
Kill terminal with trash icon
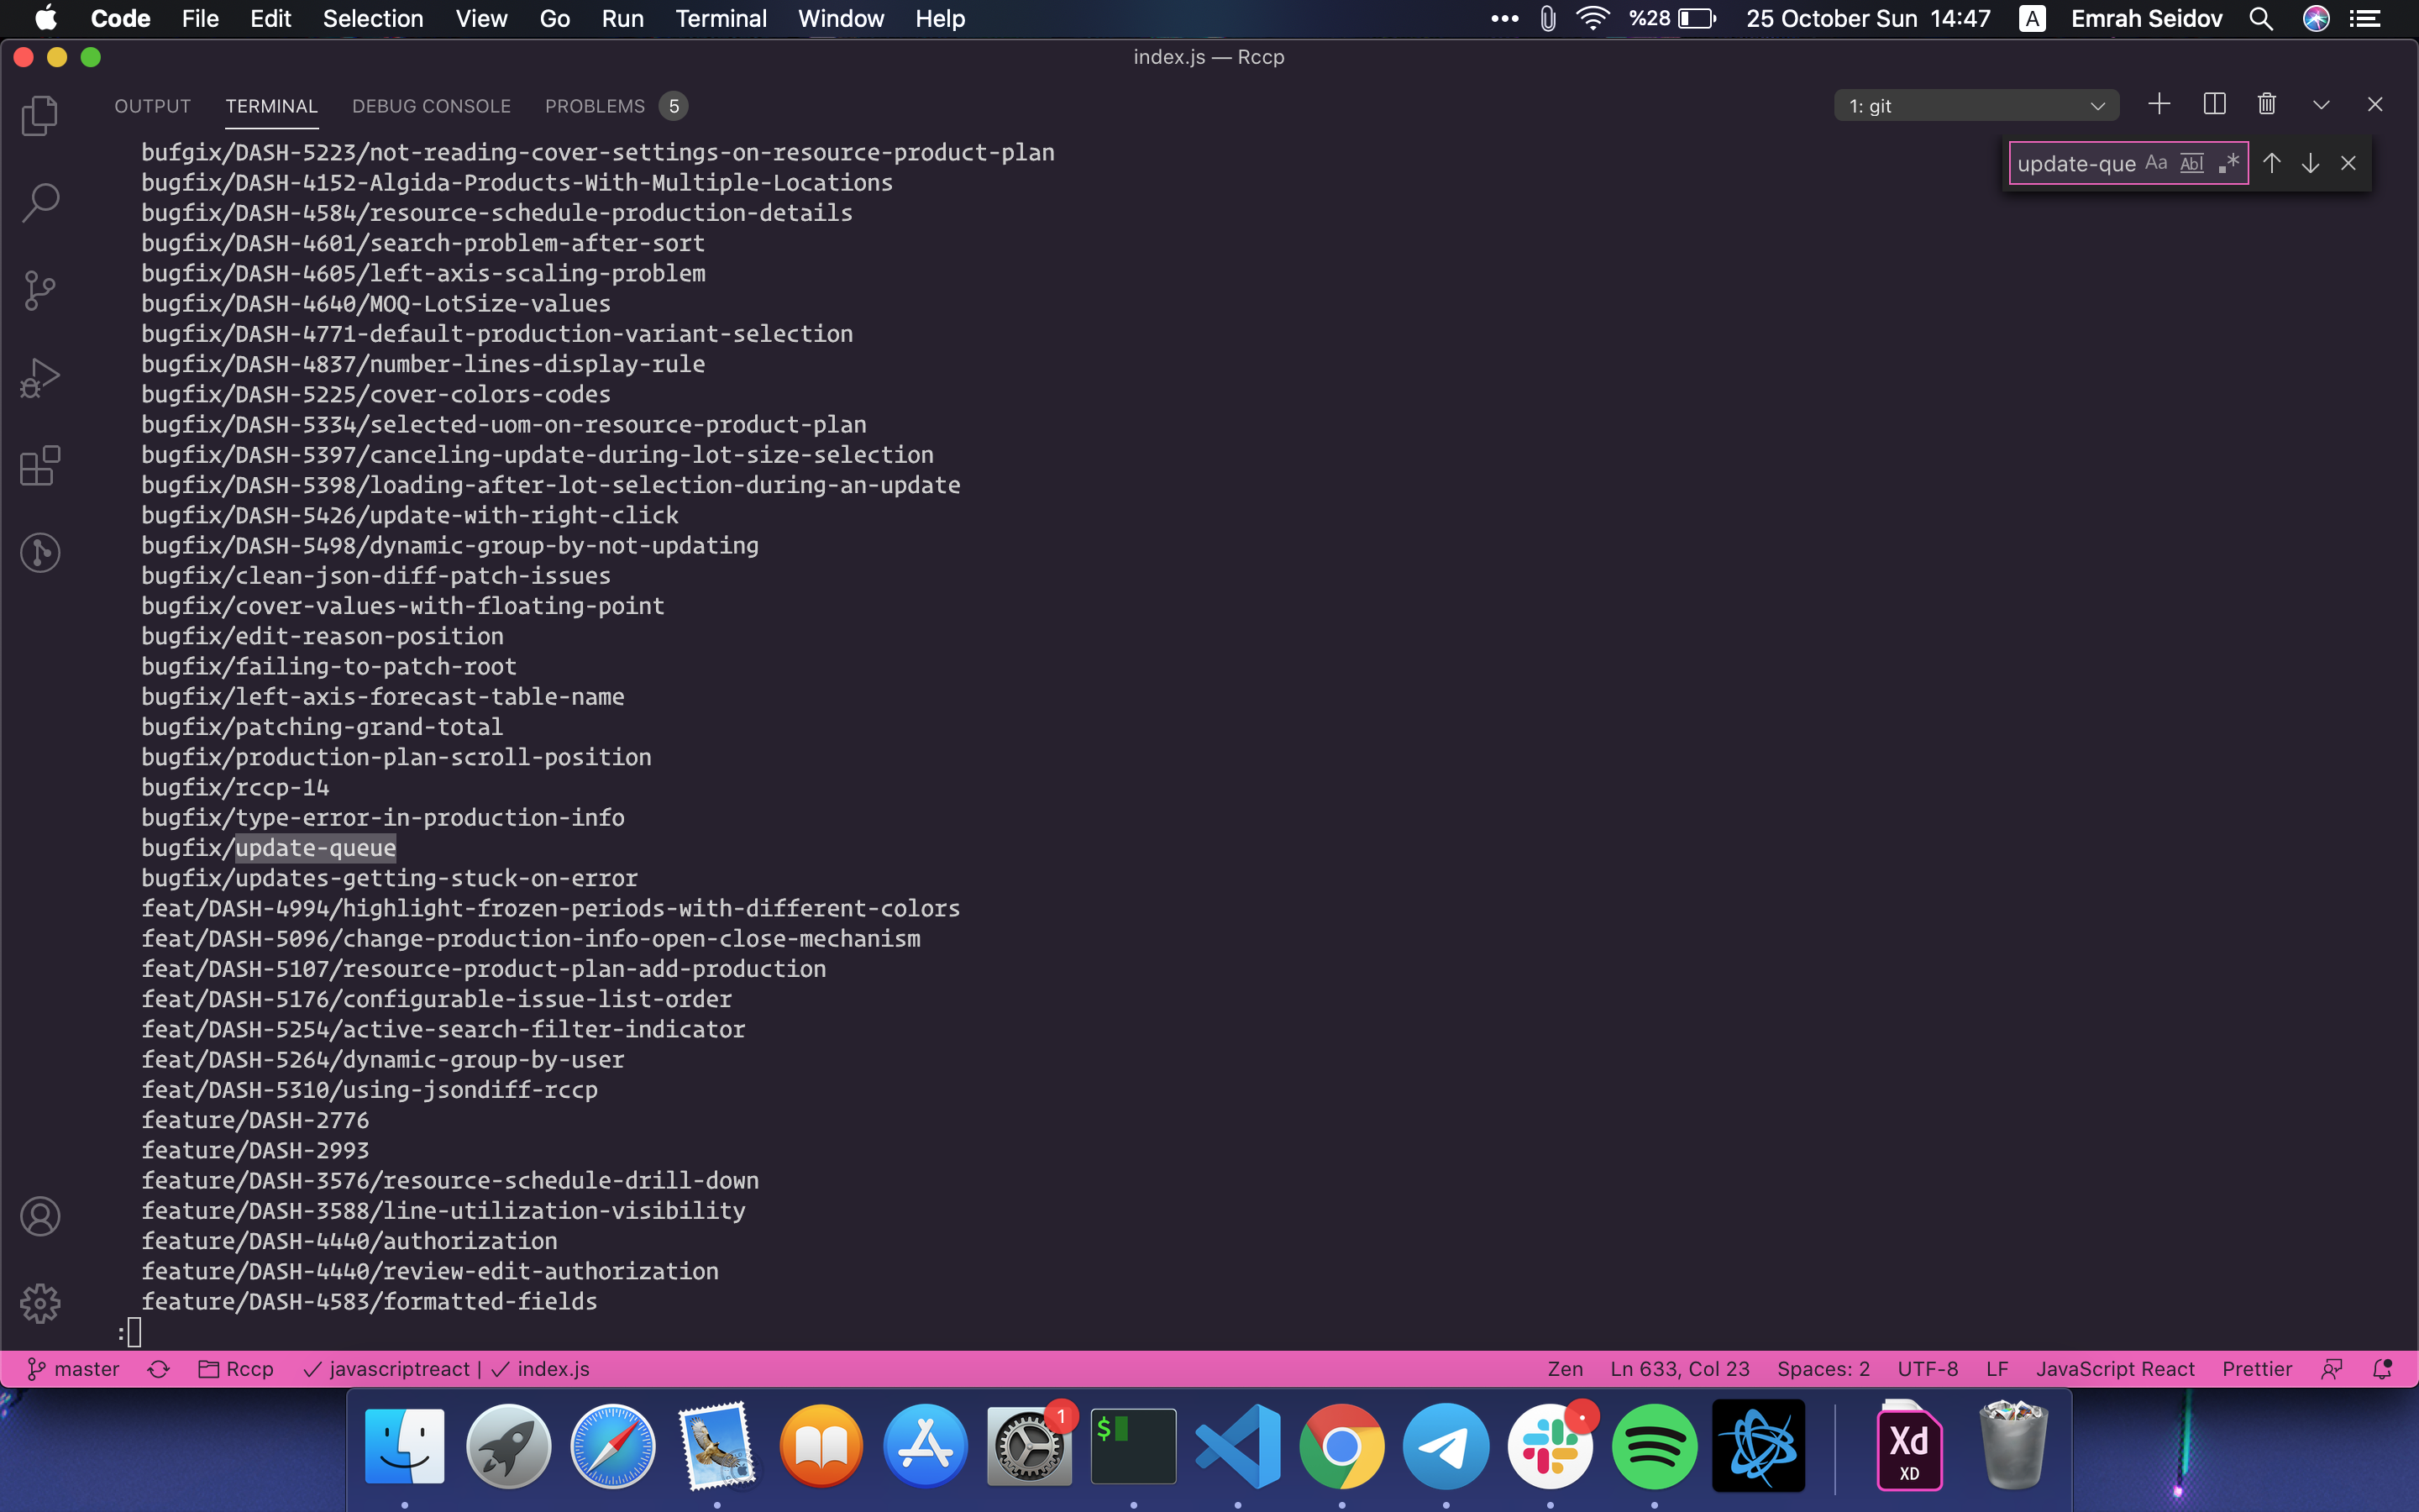[x=2267, y=105]
